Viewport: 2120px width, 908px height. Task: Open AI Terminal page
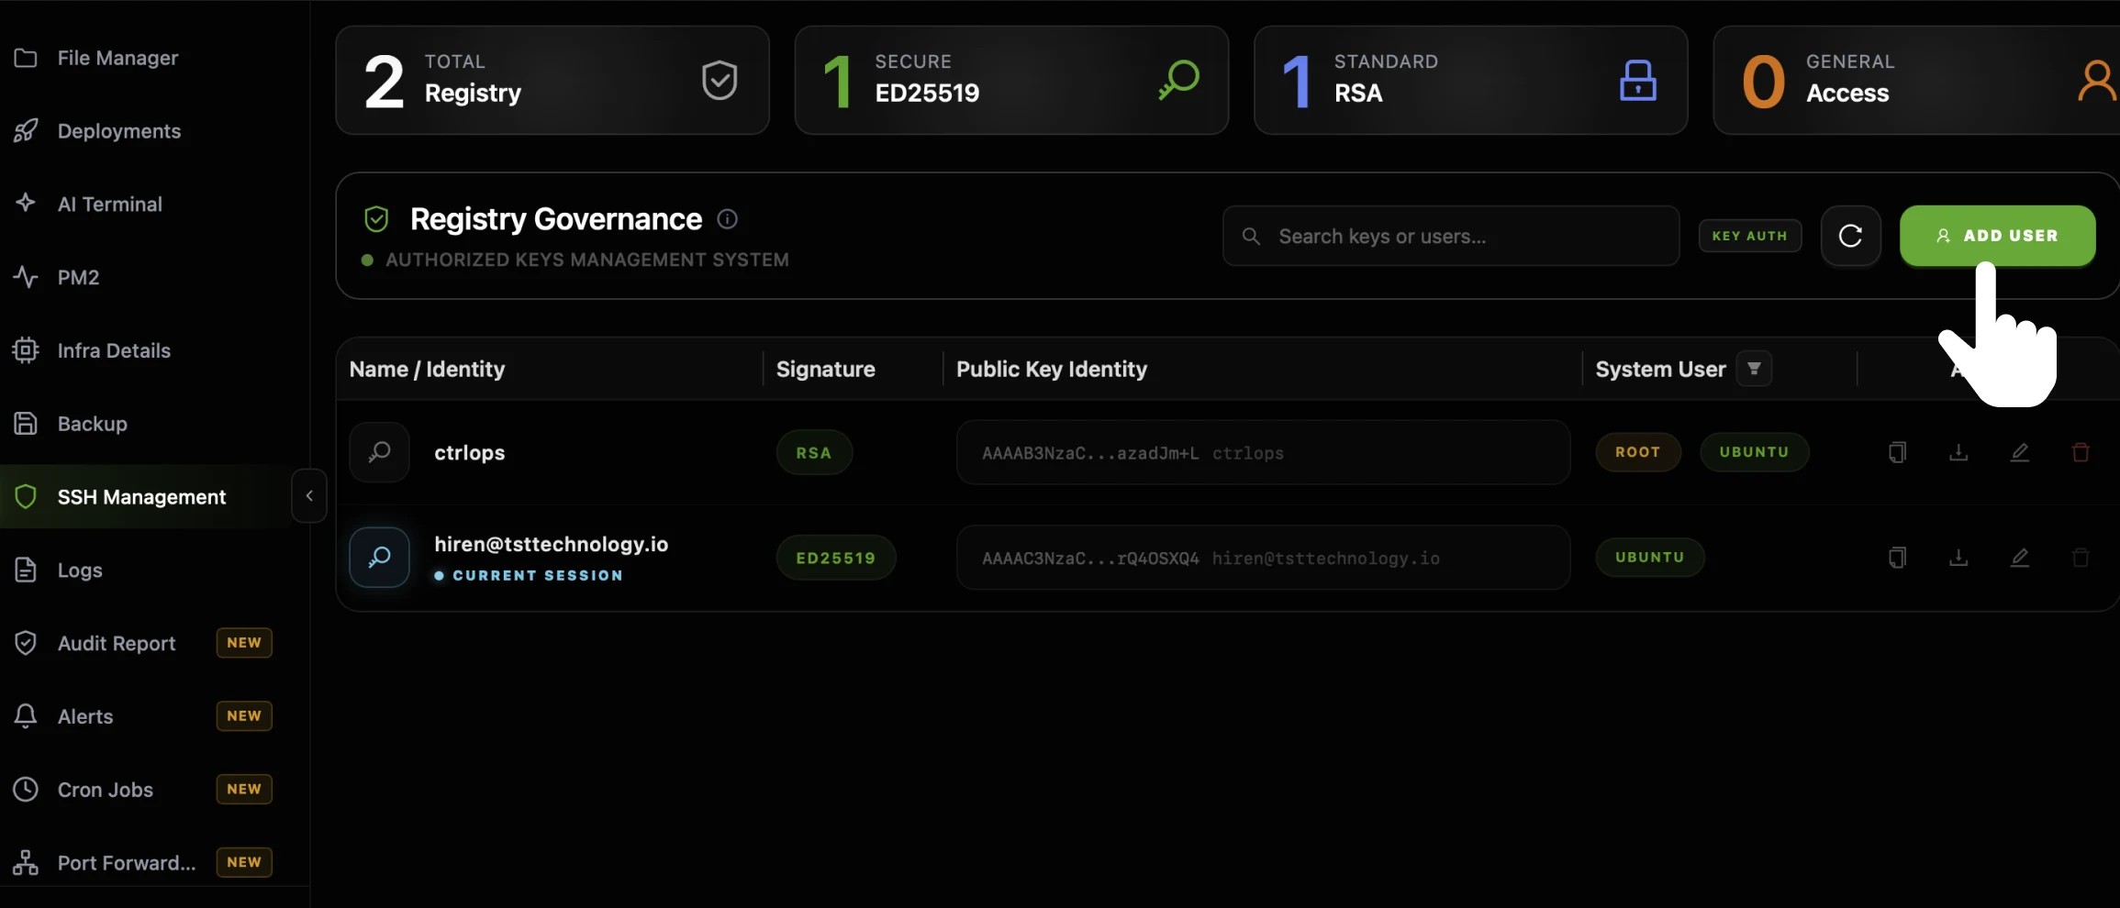109,204
